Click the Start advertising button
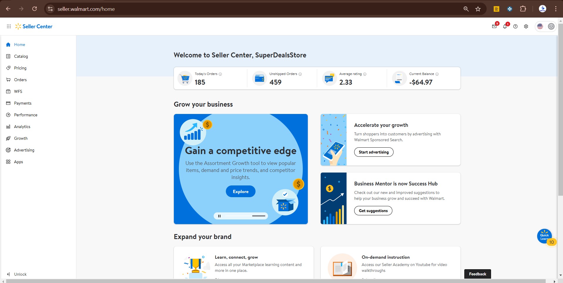 pos(374,152)
